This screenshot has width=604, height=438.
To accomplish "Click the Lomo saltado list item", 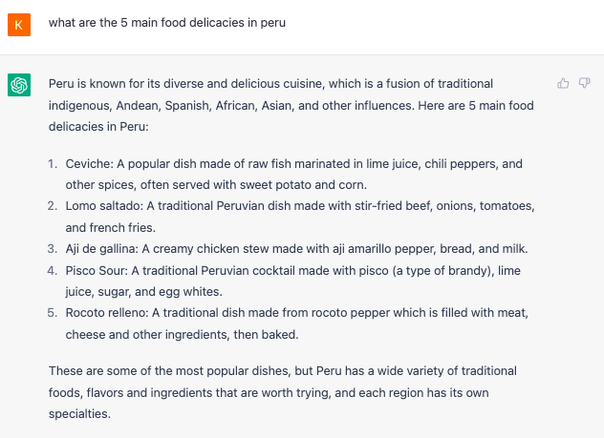I will click(x=300, y=217).
